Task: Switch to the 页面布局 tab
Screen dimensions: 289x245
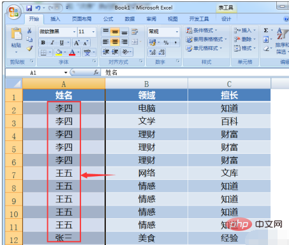Action: (82, 19)
